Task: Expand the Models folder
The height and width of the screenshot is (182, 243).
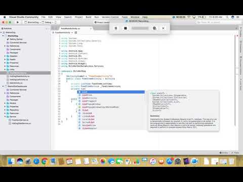Action: click(5, 103)
